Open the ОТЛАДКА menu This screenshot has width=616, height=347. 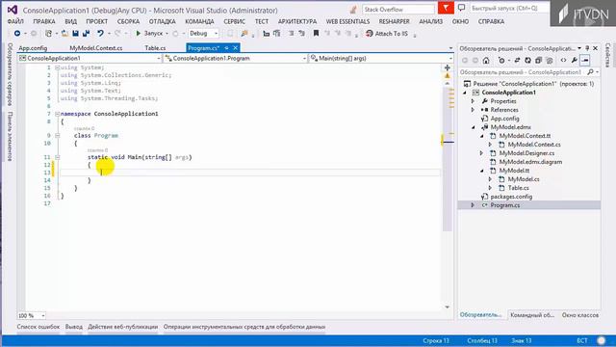pos(163,21)
